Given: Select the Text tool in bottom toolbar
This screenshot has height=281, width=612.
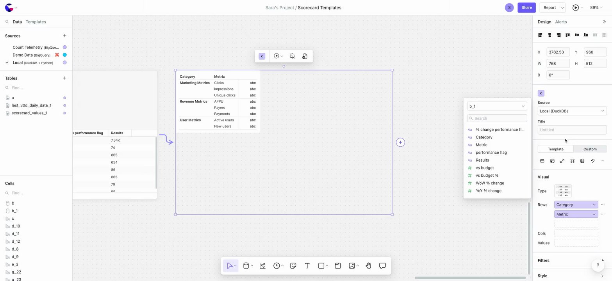Looking at the screenshot, I should point(307,266).
